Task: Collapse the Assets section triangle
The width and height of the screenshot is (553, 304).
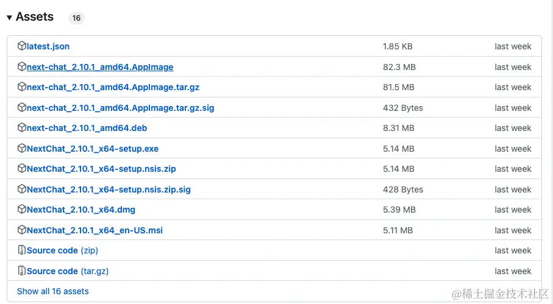Action: tap(10, 17)
